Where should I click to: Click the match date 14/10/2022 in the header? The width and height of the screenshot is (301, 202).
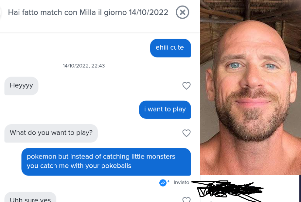point(149,12)
